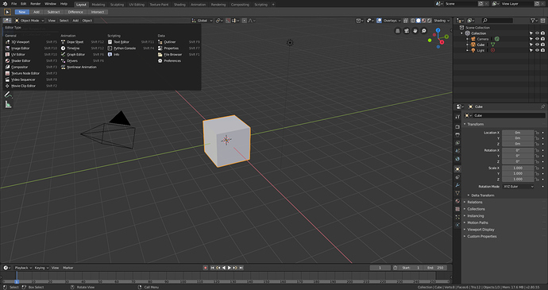This screenshot has width=548, height=290.
Task: Open the World properties tab icon
Action: [457, 159]
